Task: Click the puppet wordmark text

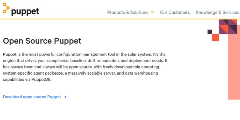Action: click(x=25, y=11)
